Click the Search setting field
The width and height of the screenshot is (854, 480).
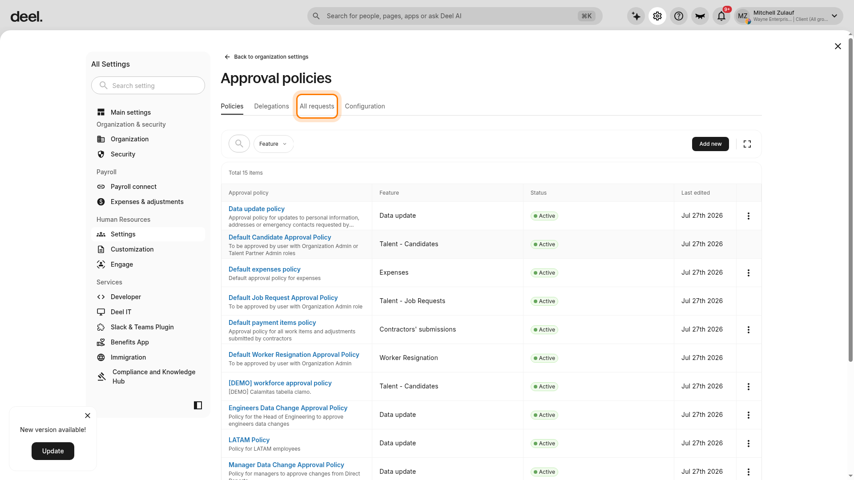tap(148, 85)
